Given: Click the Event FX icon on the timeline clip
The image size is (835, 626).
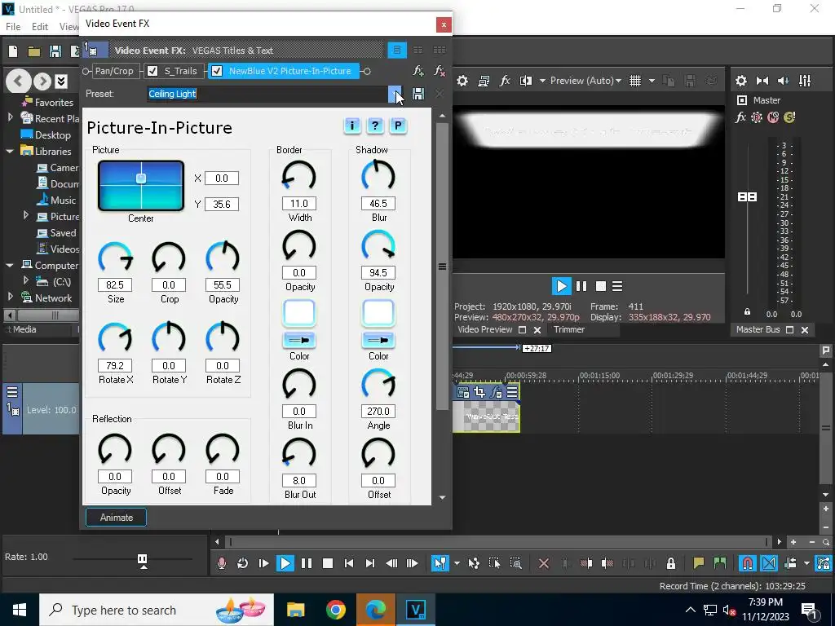Looking at the screenshot, I should (x=496, y=392).
